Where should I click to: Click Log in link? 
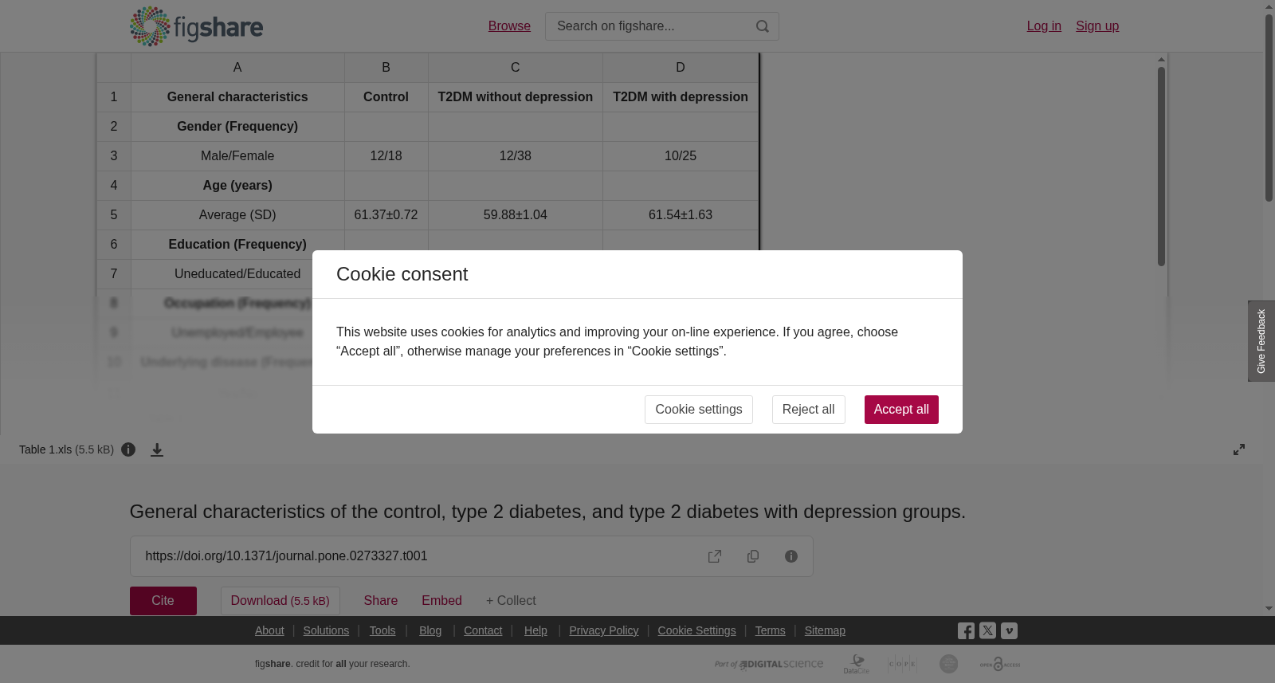pyautogui.click(x=1044, y=26)
